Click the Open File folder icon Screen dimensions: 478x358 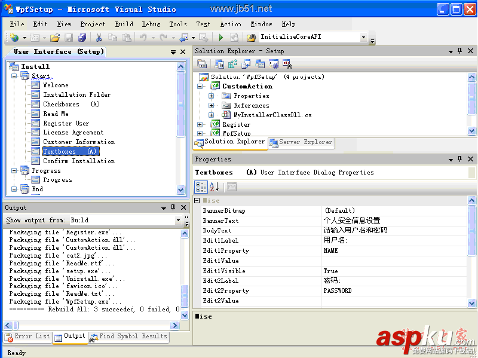(55, 38)
